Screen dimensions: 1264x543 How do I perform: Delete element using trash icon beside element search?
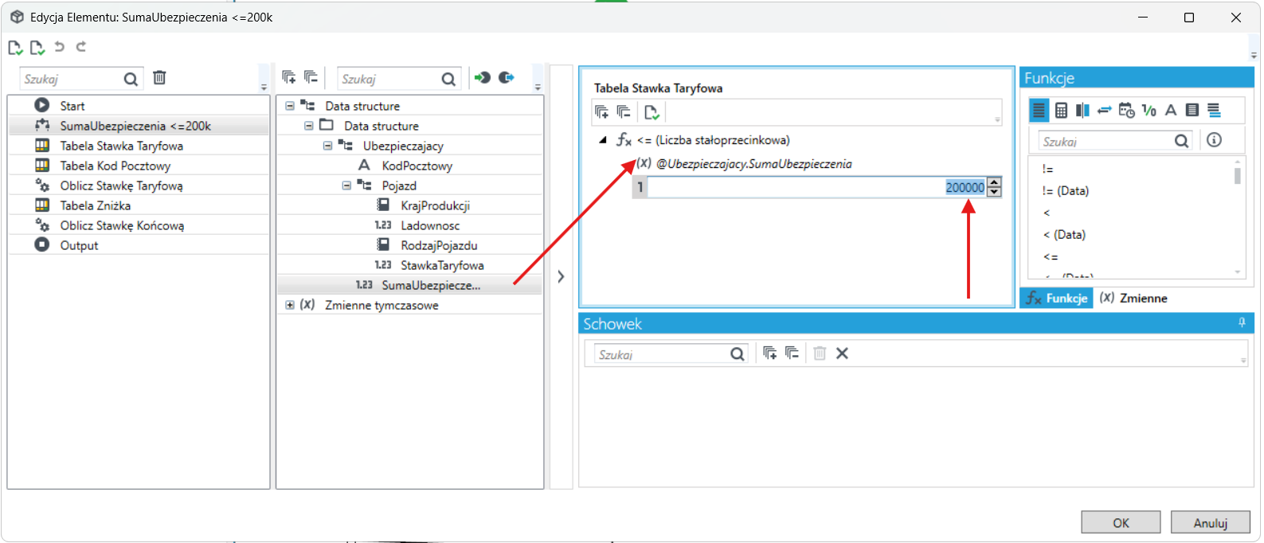point(159,78)
